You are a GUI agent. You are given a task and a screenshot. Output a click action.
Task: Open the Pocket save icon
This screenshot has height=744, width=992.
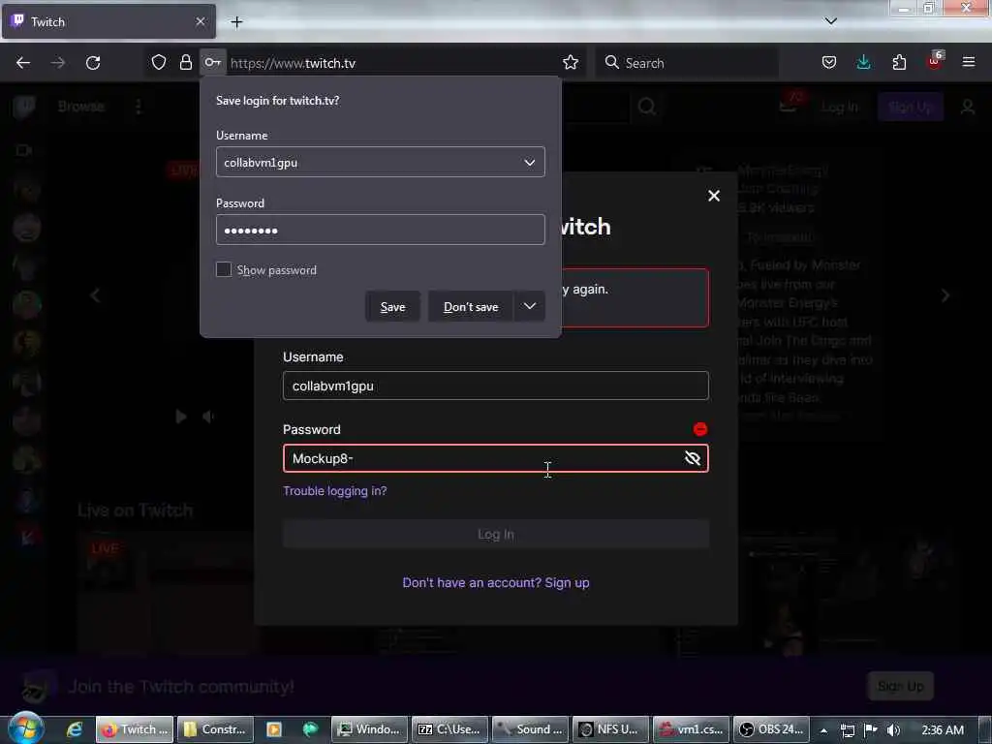[x=829, y=62]
